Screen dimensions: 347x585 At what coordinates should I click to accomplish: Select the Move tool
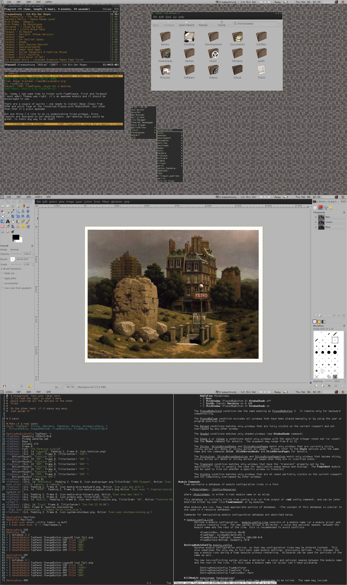tap(28, 211)
